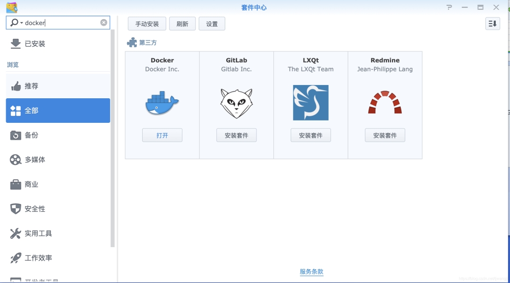Click the 第三方 puzzle piece icon

pos(132,43)
